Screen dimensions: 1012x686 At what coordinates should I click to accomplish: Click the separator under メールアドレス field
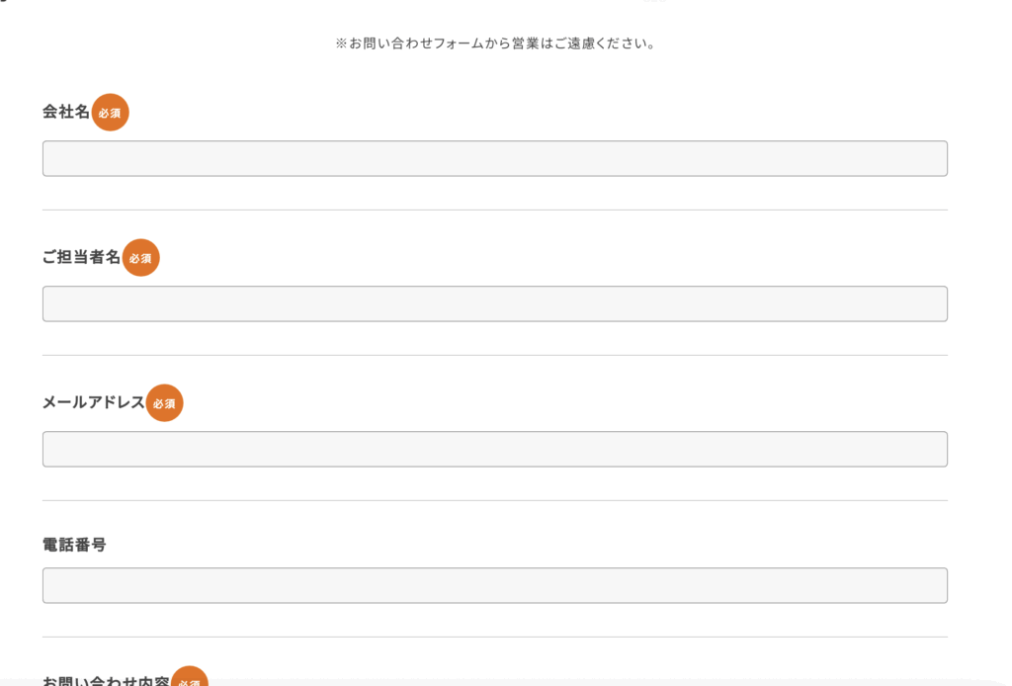point(494,500)
